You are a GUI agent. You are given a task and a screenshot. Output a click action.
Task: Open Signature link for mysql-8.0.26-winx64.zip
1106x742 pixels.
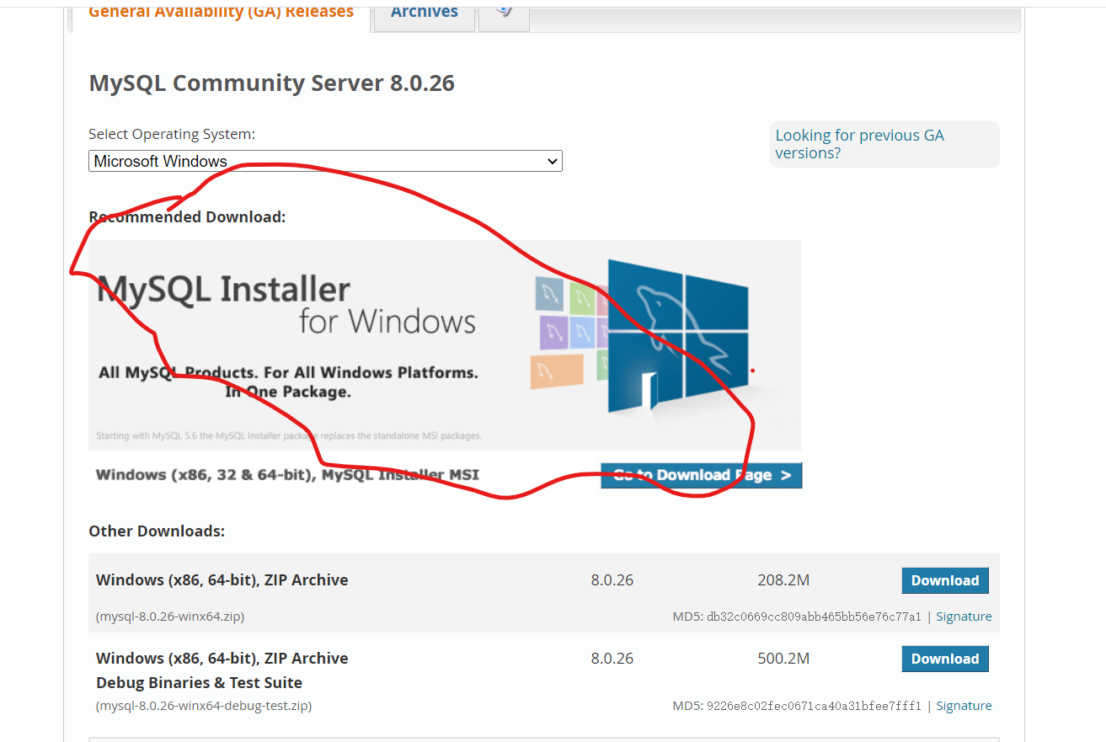[964, 617]
